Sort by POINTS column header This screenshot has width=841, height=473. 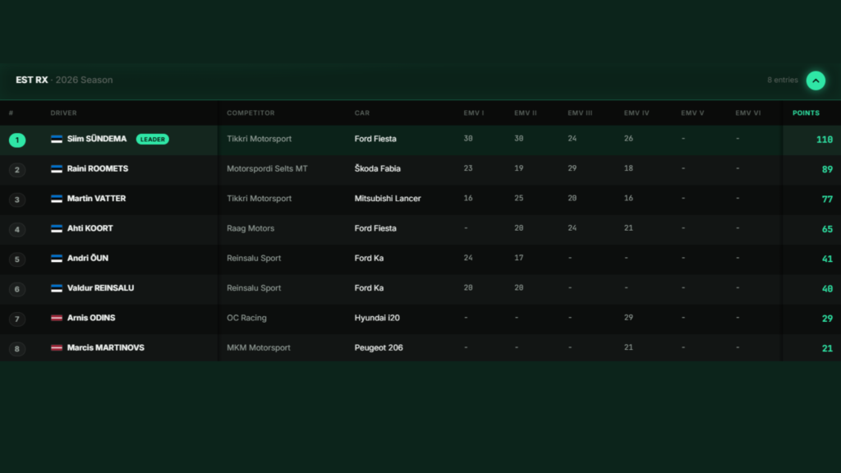coord(806,113)
